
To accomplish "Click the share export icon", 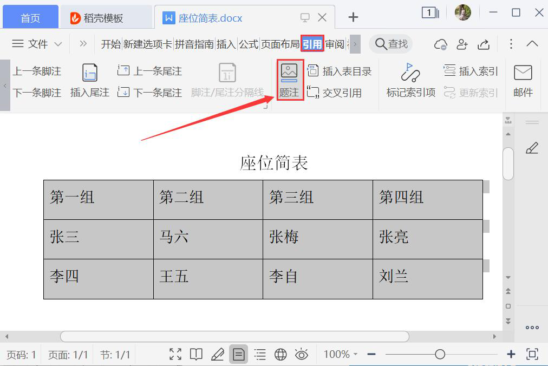I will 484,44.
